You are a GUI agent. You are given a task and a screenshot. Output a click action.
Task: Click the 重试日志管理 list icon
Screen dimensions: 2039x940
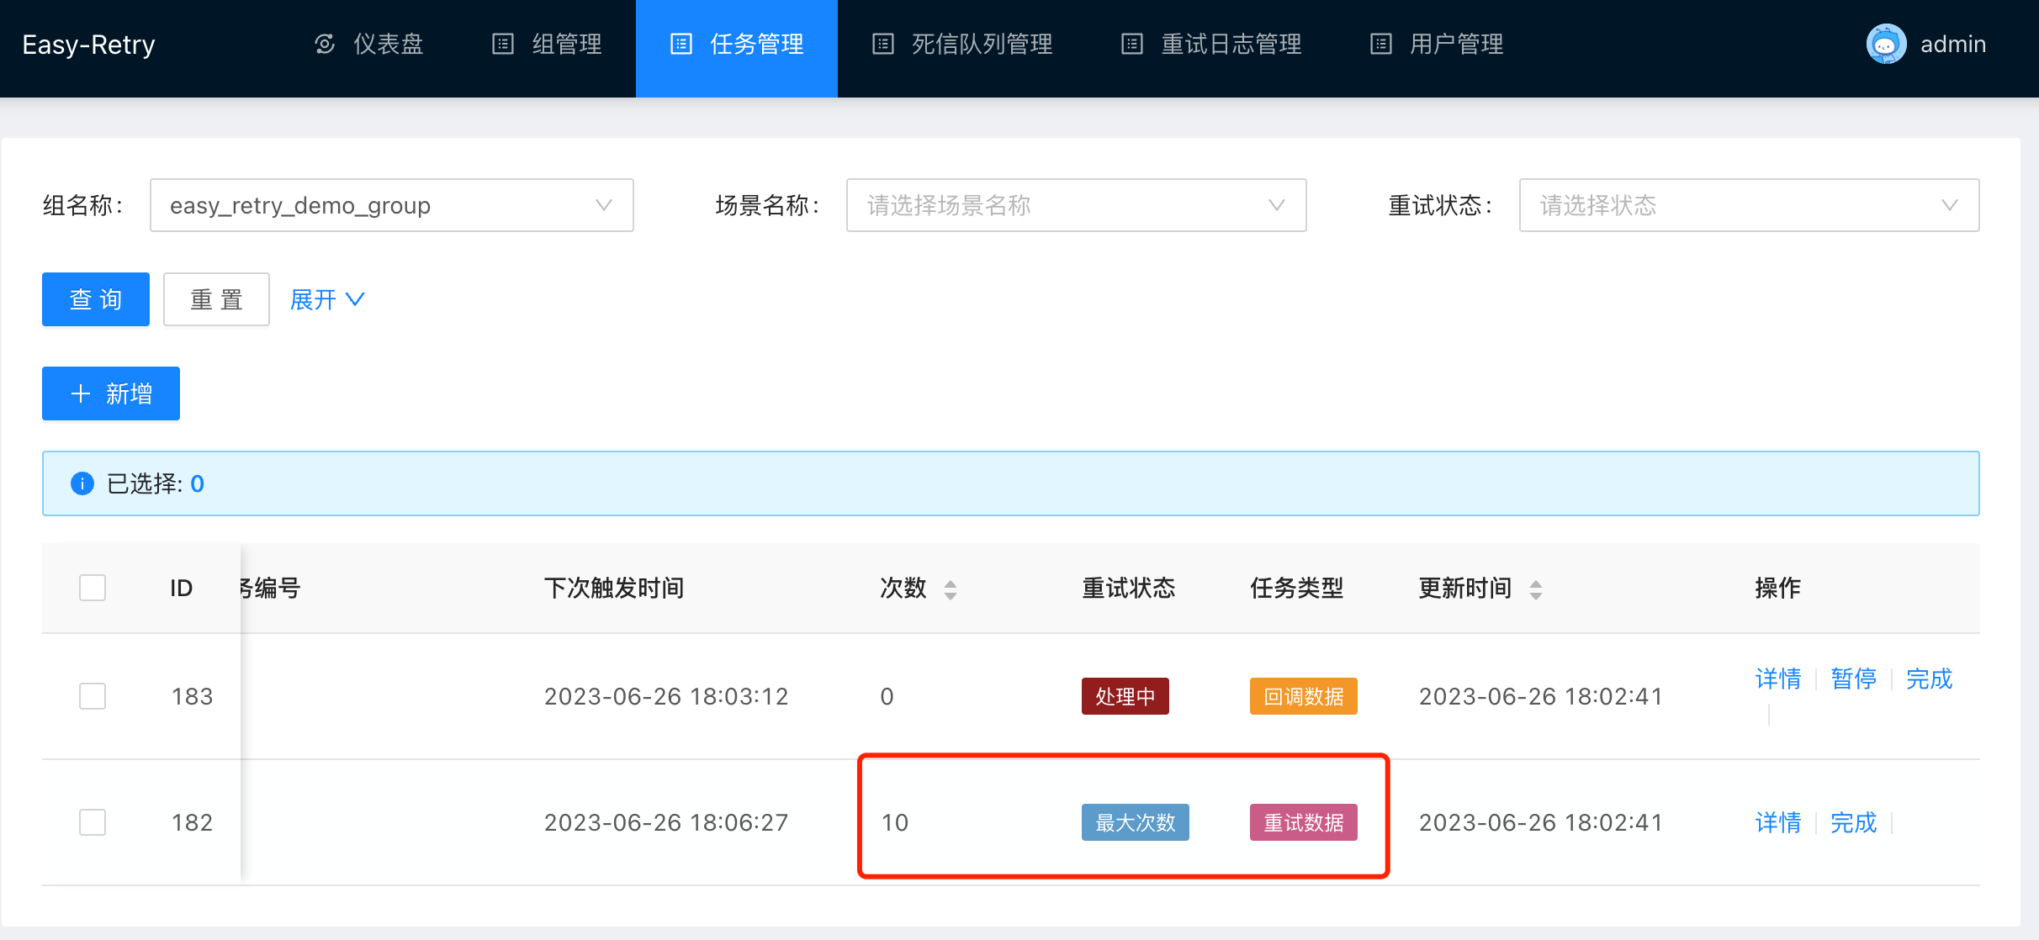(1132, 44)
